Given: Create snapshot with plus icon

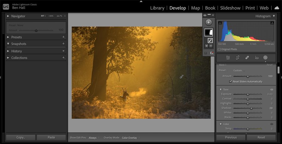Looking at the screenshot, I should (63, 44).
